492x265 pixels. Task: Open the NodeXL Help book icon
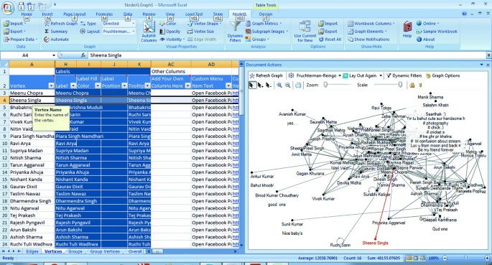pos(407,27)
